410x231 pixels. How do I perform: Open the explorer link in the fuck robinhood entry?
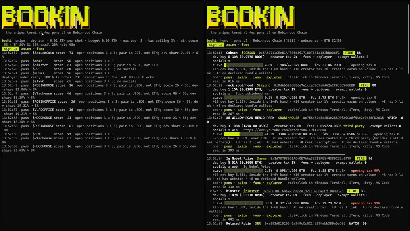[x=274, y=110]
